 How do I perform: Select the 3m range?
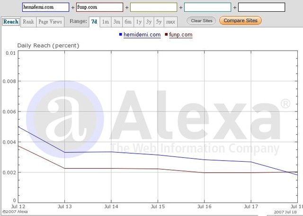point(117,22)
